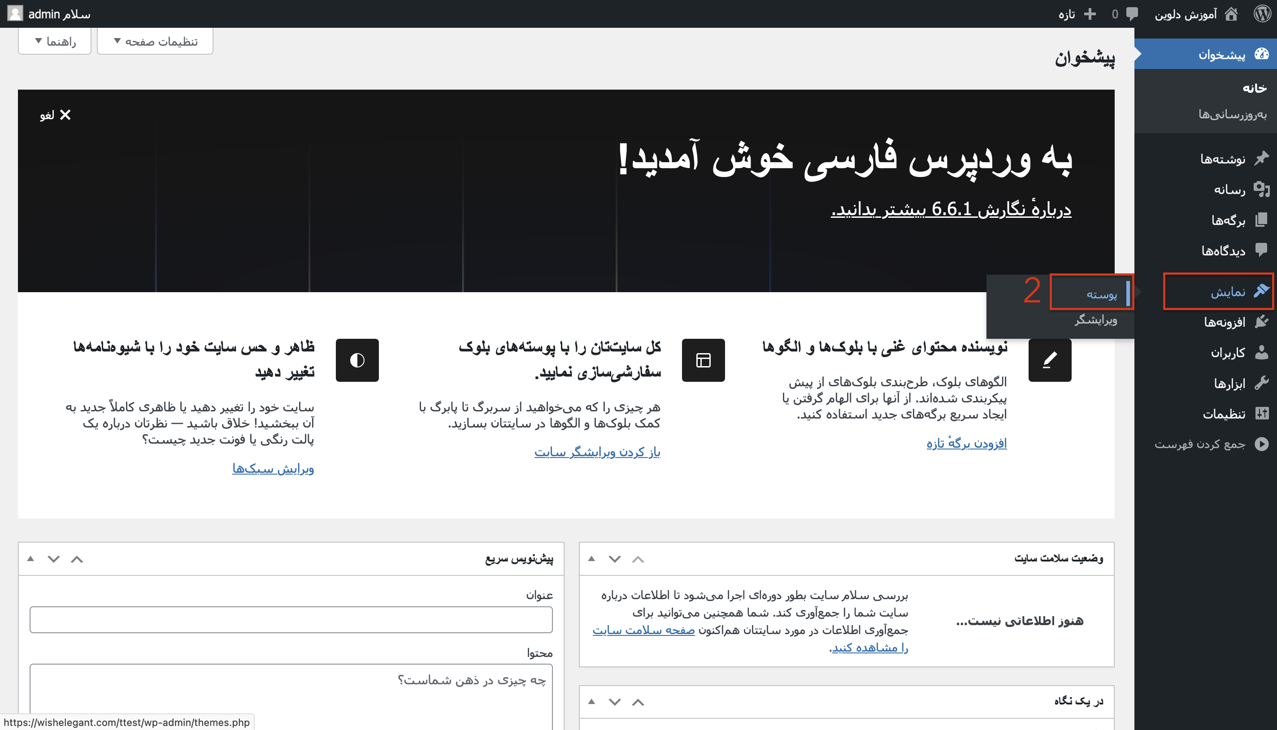Viewport: 1277px width, 730px height.
Task: Focus the عنوان title input field
Action: click(291, 620)
